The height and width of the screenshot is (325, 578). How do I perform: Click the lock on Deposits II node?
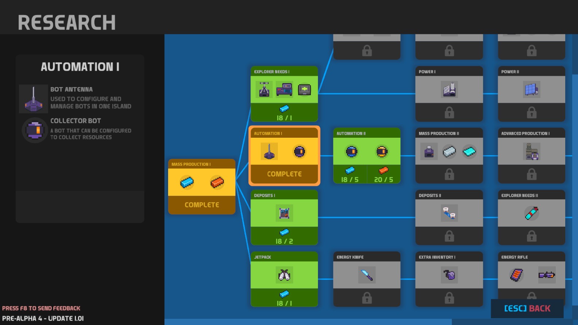click(449, 236)
